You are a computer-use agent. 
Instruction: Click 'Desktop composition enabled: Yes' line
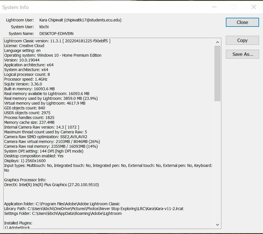click(x=34, y=156)
